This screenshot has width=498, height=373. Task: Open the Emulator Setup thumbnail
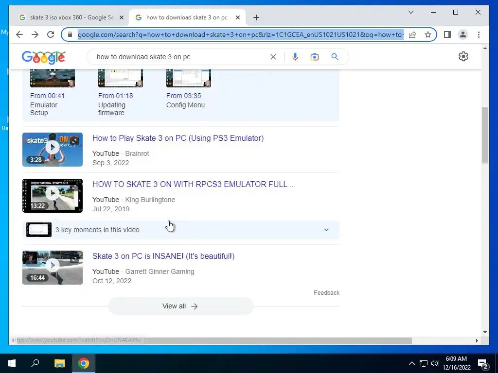[x=53, y=78]
